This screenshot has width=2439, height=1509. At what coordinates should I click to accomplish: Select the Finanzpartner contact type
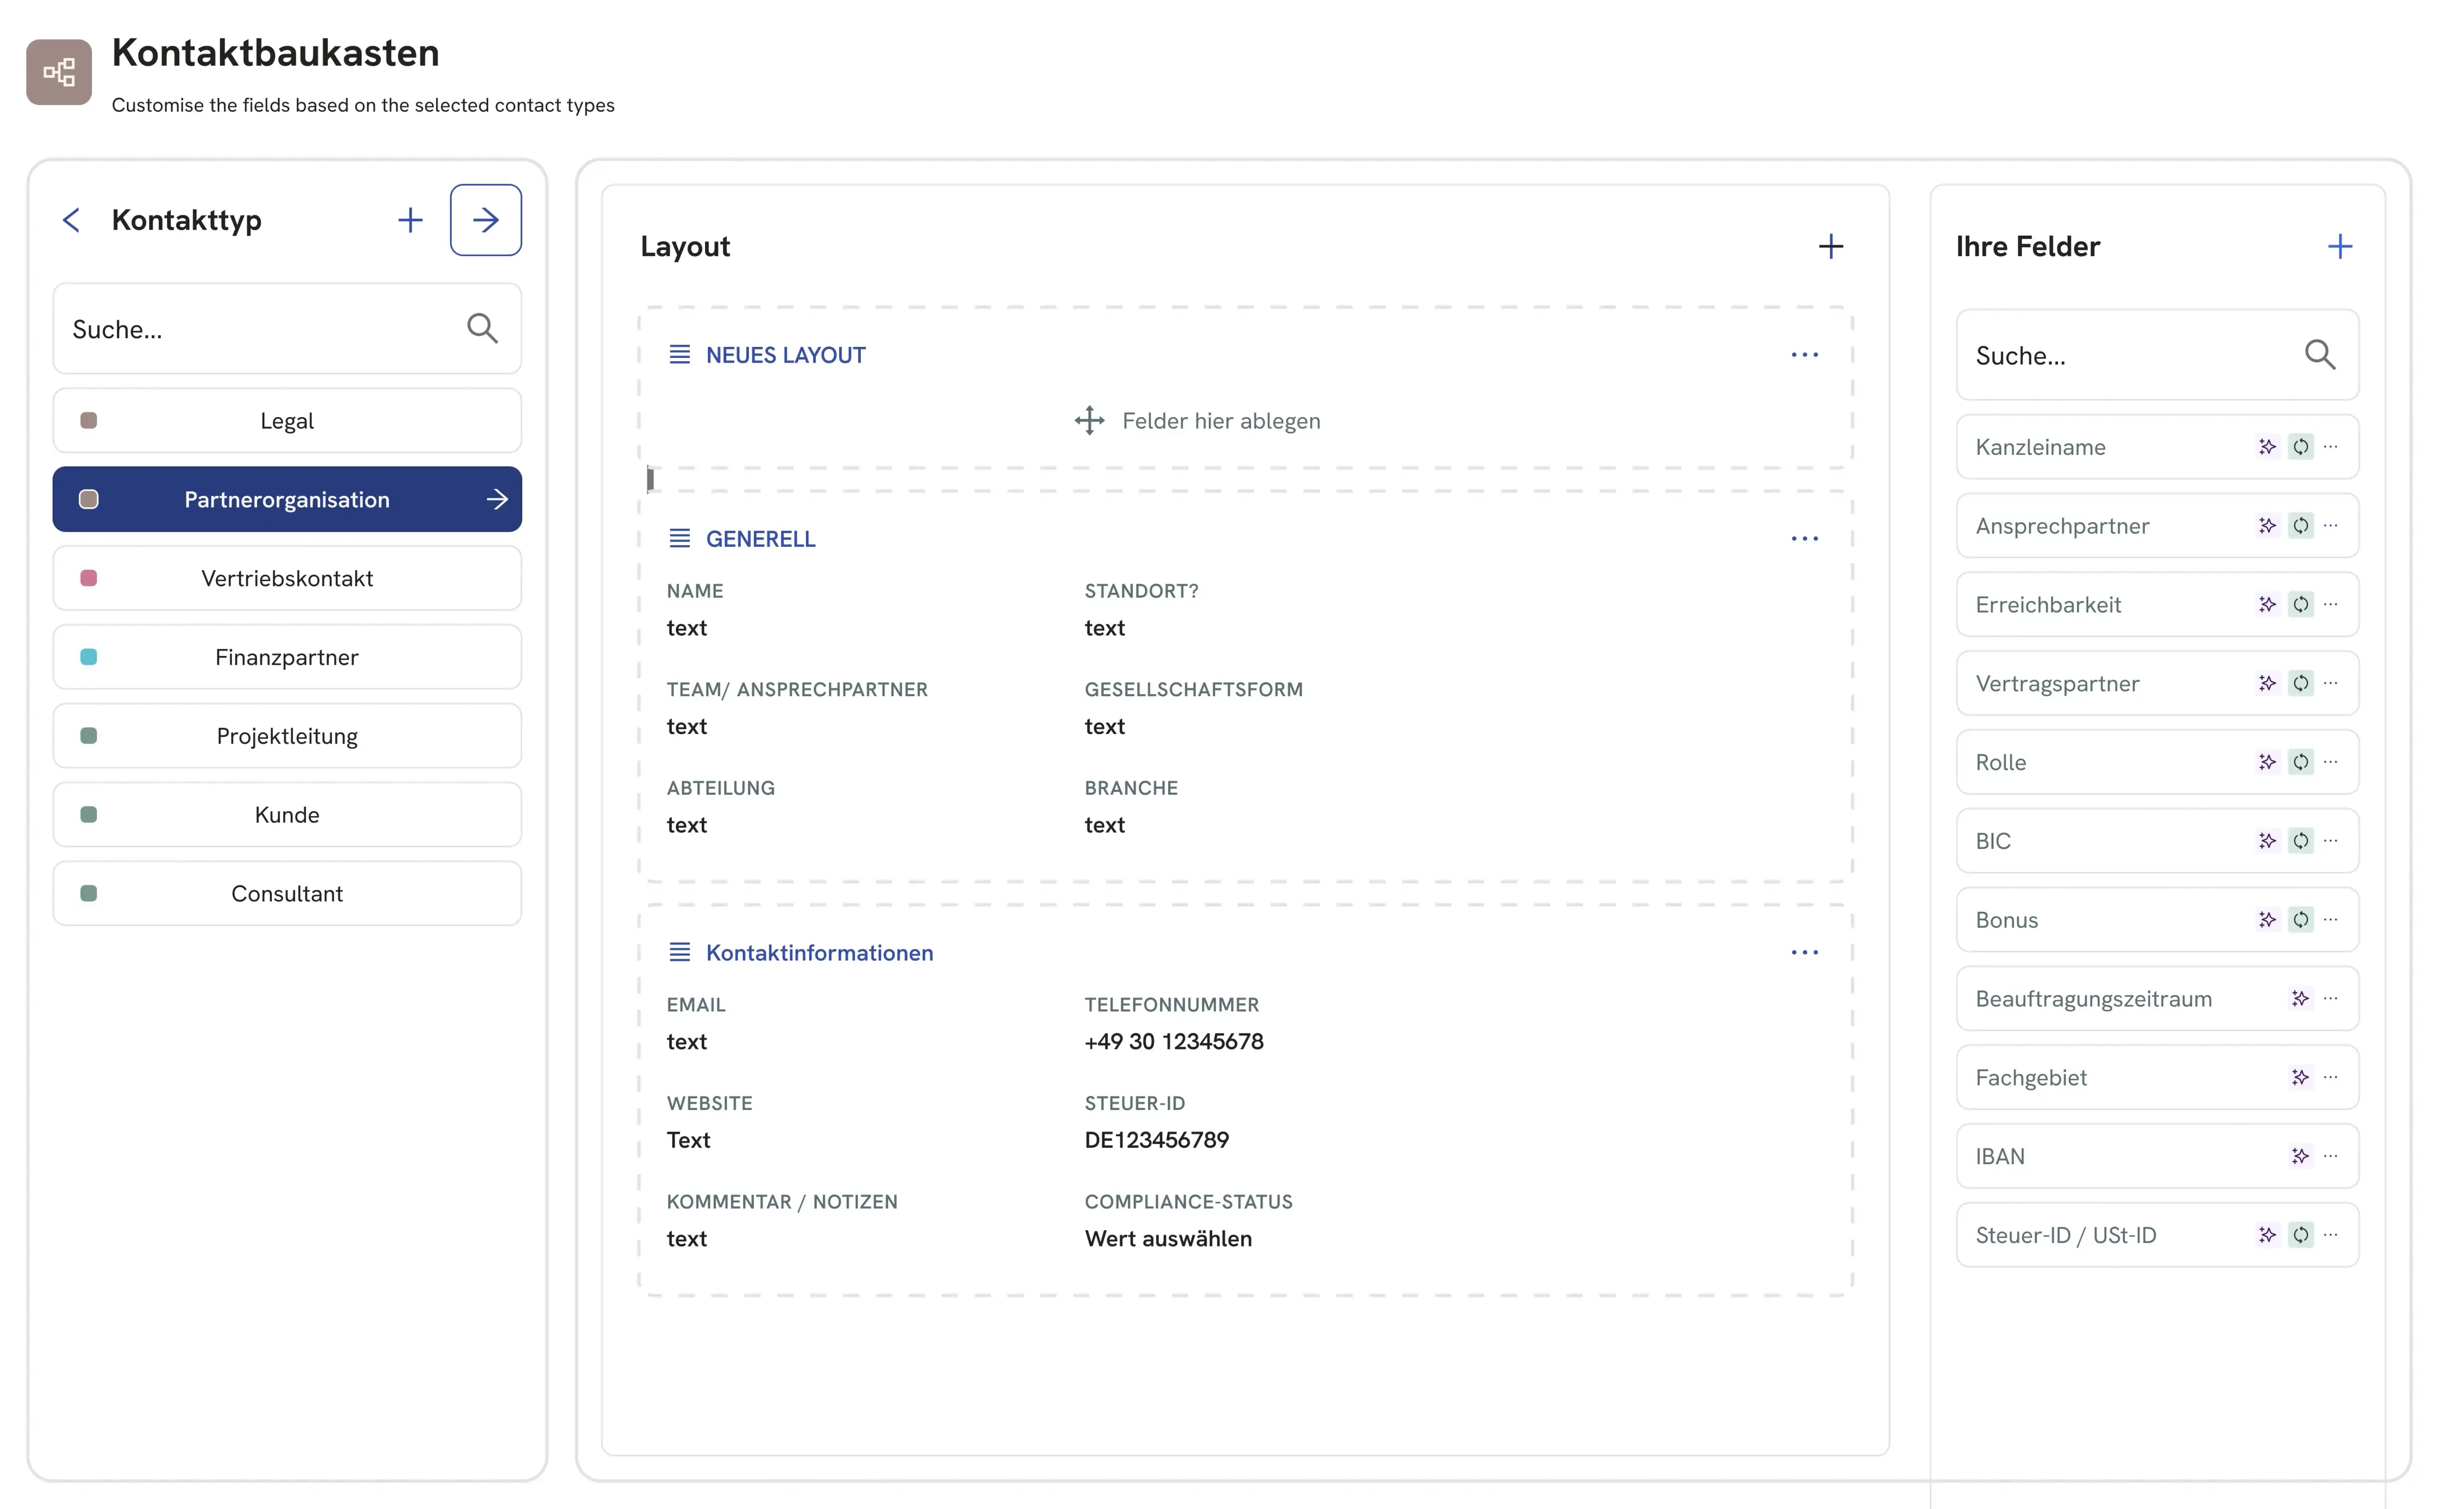coord(287,656)
